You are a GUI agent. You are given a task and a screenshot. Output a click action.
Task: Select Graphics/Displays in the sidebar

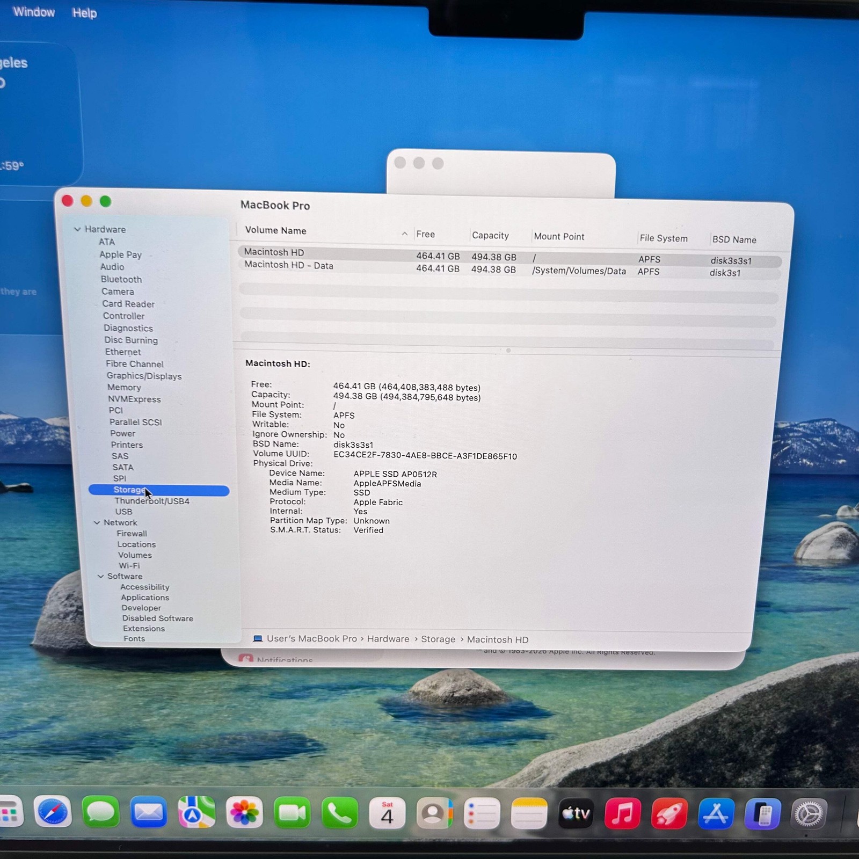coord(144,376)
